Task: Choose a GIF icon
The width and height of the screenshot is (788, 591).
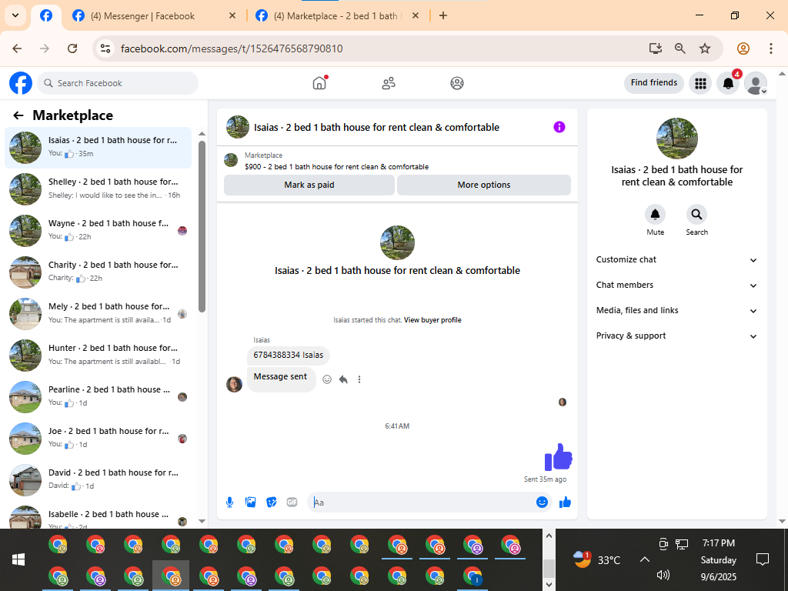Action: pos(292,502)
